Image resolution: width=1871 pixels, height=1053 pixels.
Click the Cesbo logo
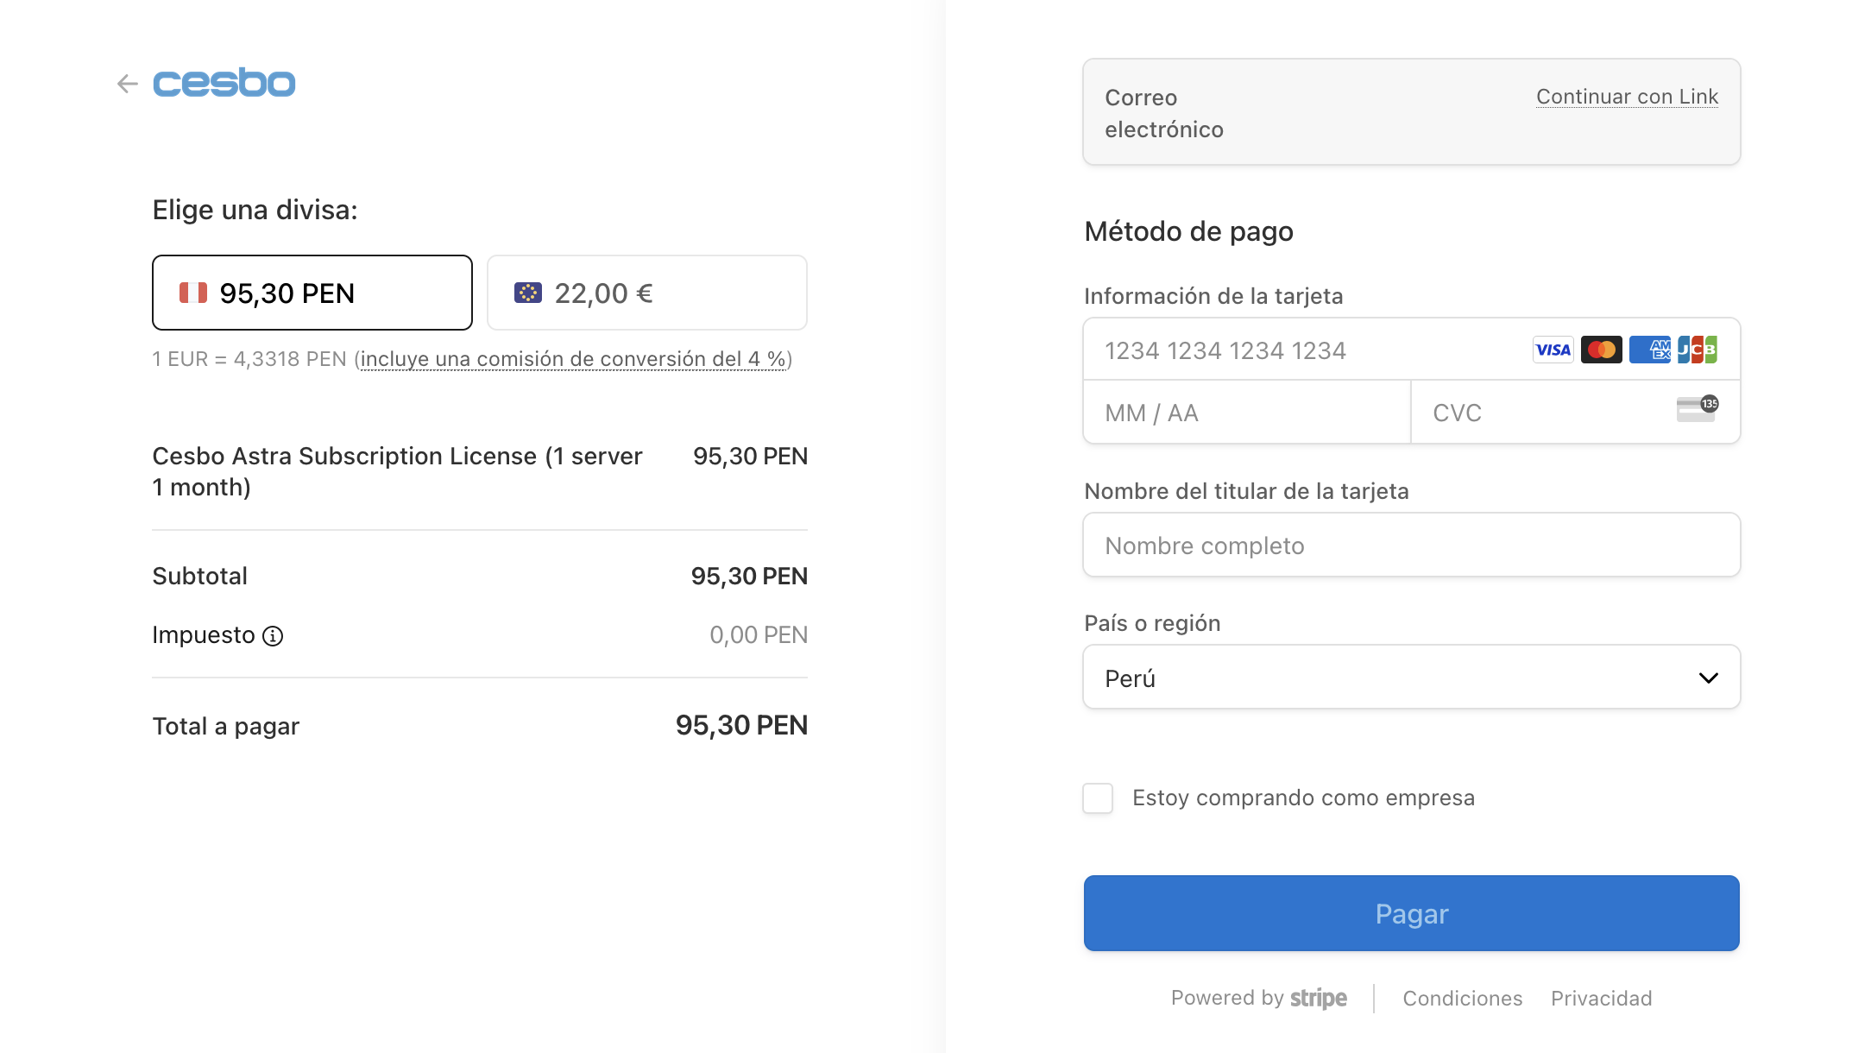(224, 82)
